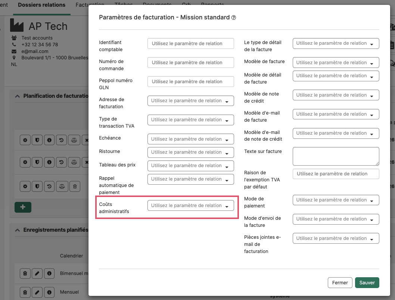Open the Modèle de facture dropdown
The image size is (395, 300).
click(336, 62)
